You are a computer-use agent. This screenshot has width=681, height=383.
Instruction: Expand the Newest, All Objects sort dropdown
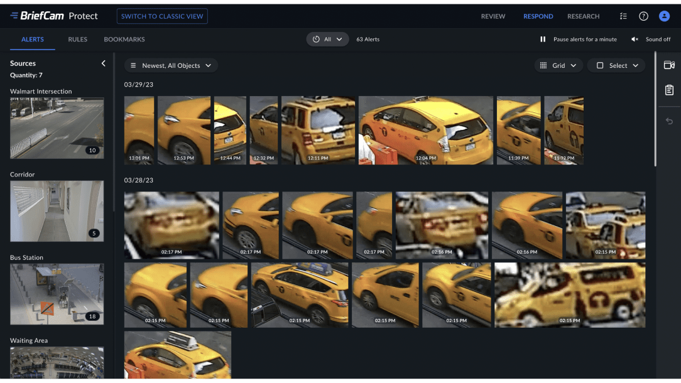point(171,65)
